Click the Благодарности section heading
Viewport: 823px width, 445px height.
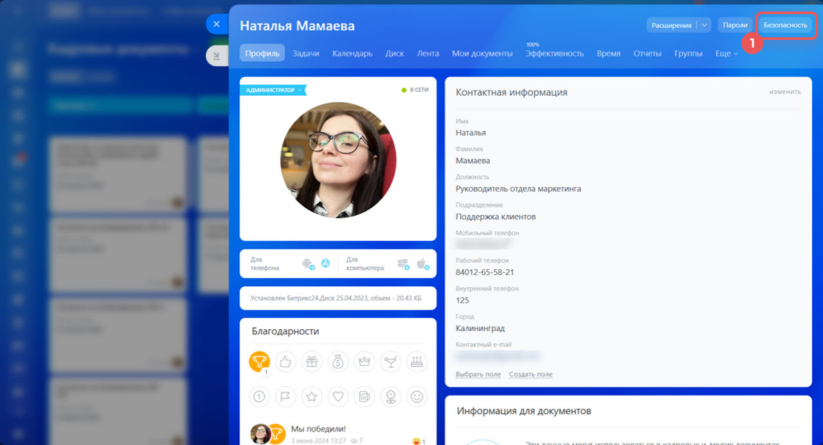[285, 331]
